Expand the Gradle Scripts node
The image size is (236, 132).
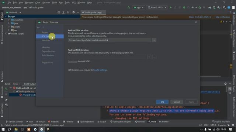[6, 33]
